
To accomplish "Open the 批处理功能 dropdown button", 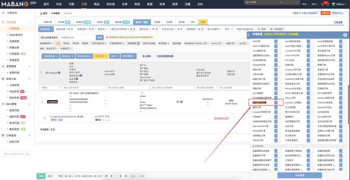I will point(51,56).
